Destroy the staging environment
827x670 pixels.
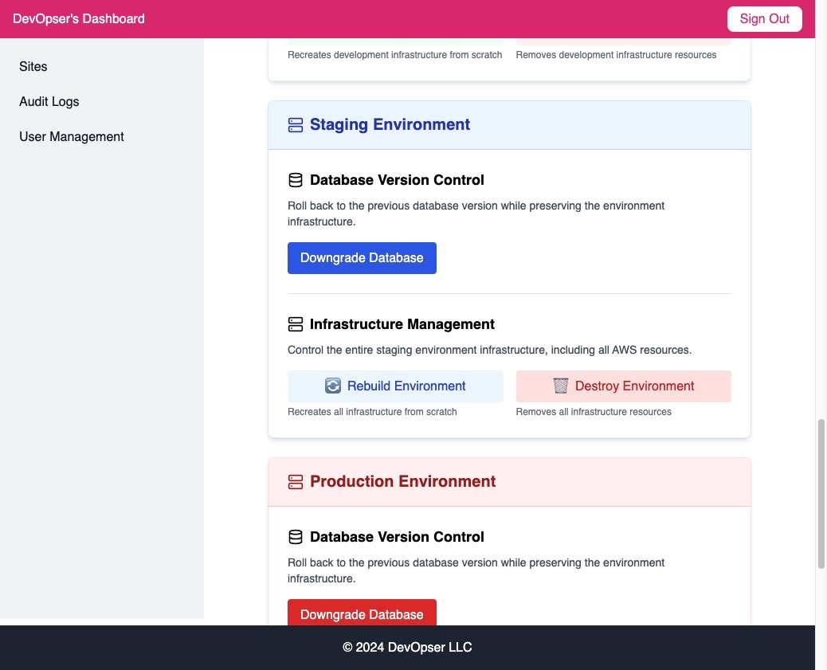click(623, 386)
